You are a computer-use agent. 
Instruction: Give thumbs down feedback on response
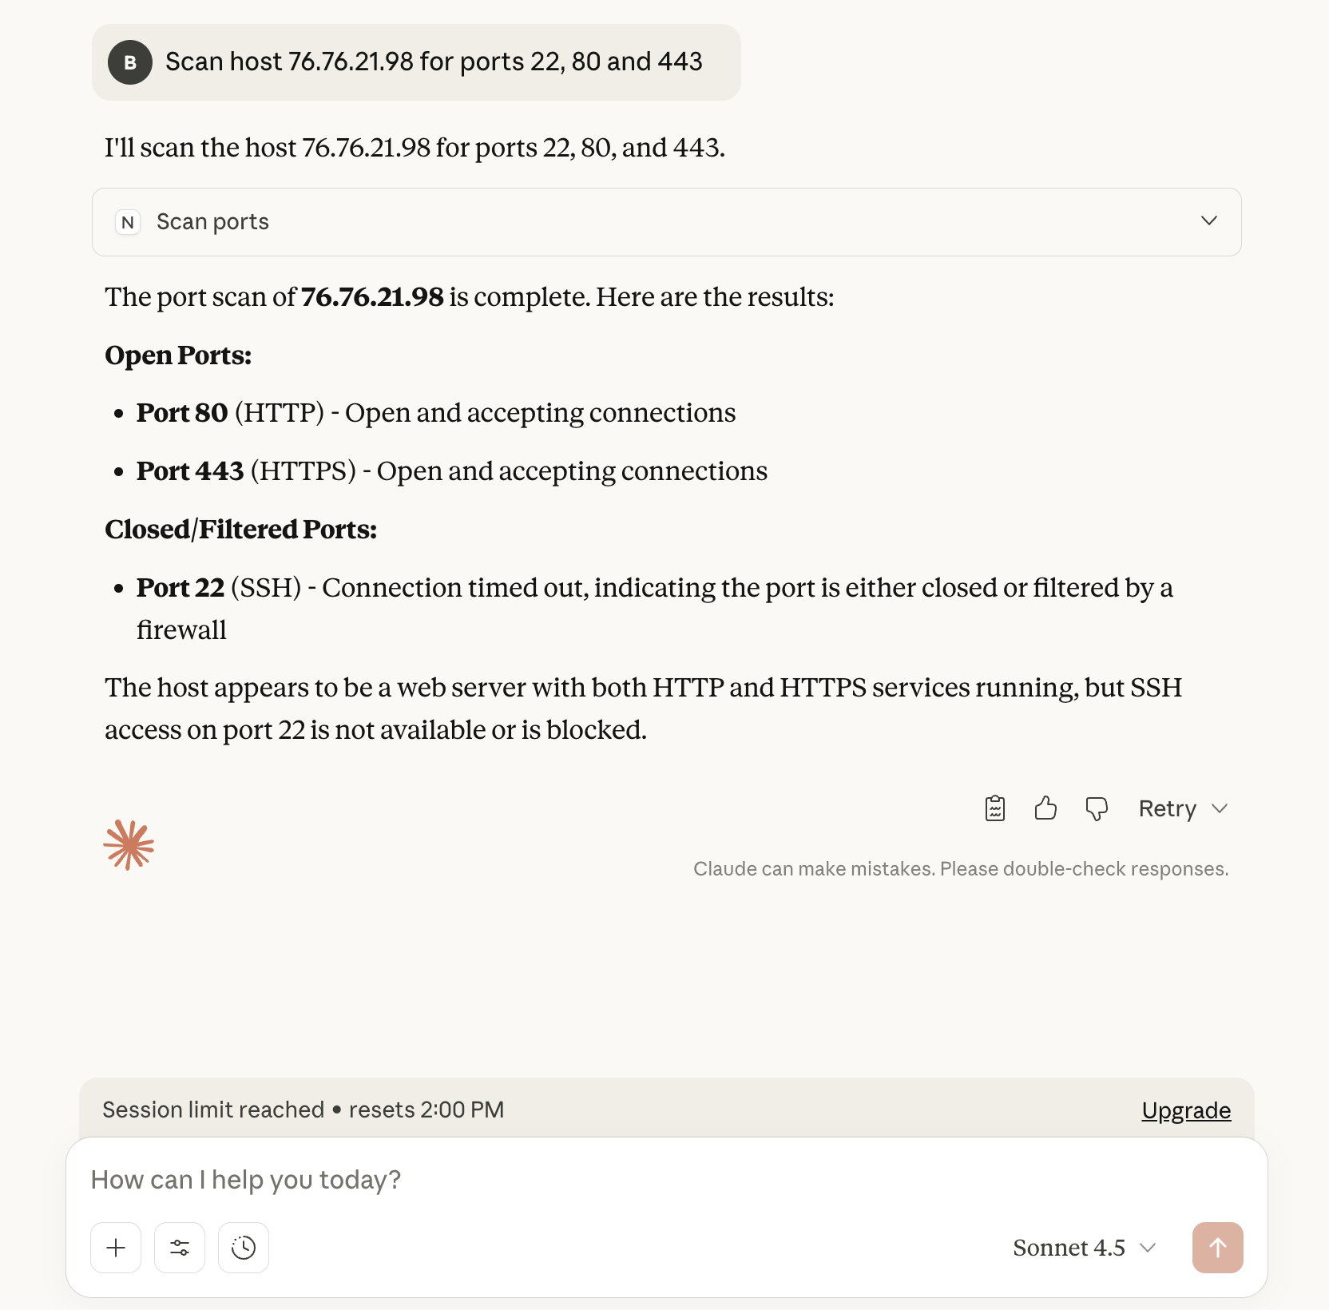1097,808
